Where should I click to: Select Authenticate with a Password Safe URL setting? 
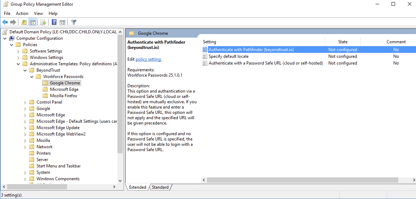266,63
